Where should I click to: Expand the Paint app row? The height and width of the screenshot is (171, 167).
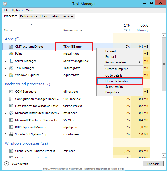click(x=6, y=54)
